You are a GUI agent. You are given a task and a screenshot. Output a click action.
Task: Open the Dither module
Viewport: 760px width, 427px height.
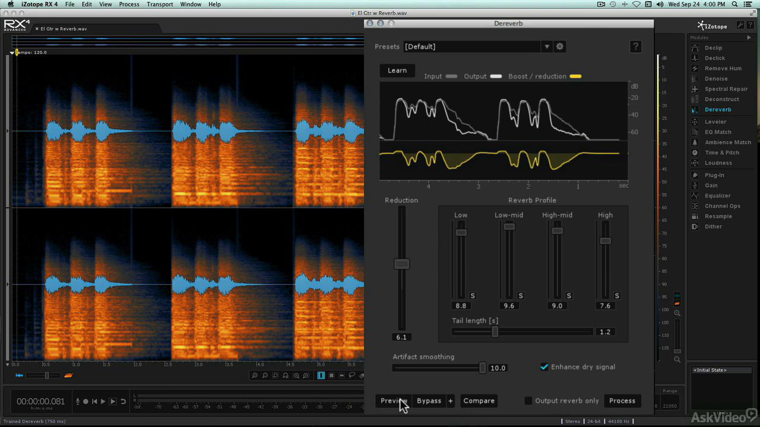pyautogui.click(x=713, y=227)
